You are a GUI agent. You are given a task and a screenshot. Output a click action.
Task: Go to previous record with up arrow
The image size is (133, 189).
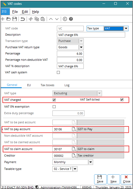coord(51,19)
